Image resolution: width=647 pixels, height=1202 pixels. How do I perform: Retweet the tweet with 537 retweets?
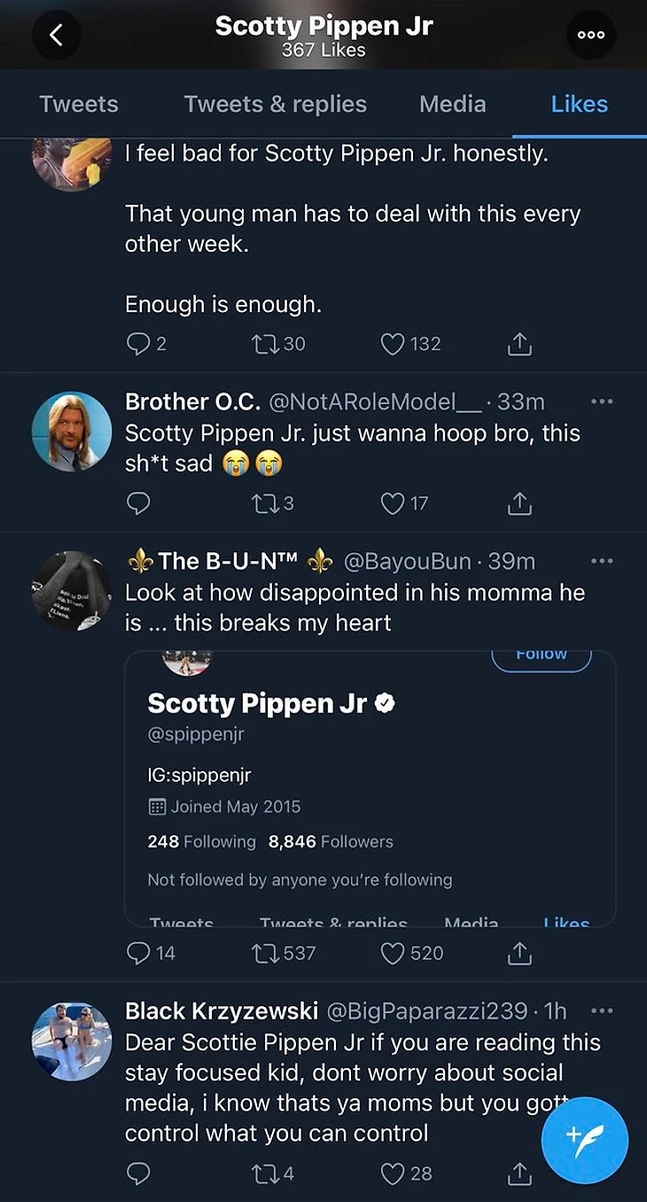coord(264,953)
